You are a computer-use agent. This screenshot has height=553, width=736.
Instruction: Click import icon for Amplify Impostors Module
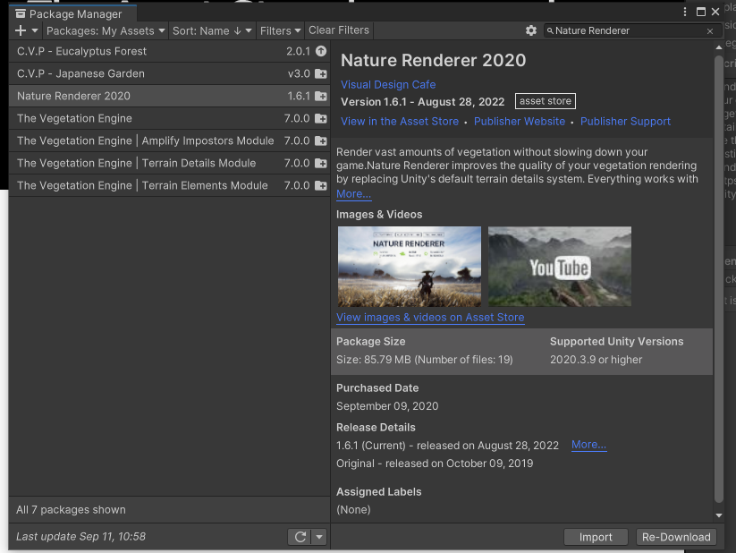(320, 141)
